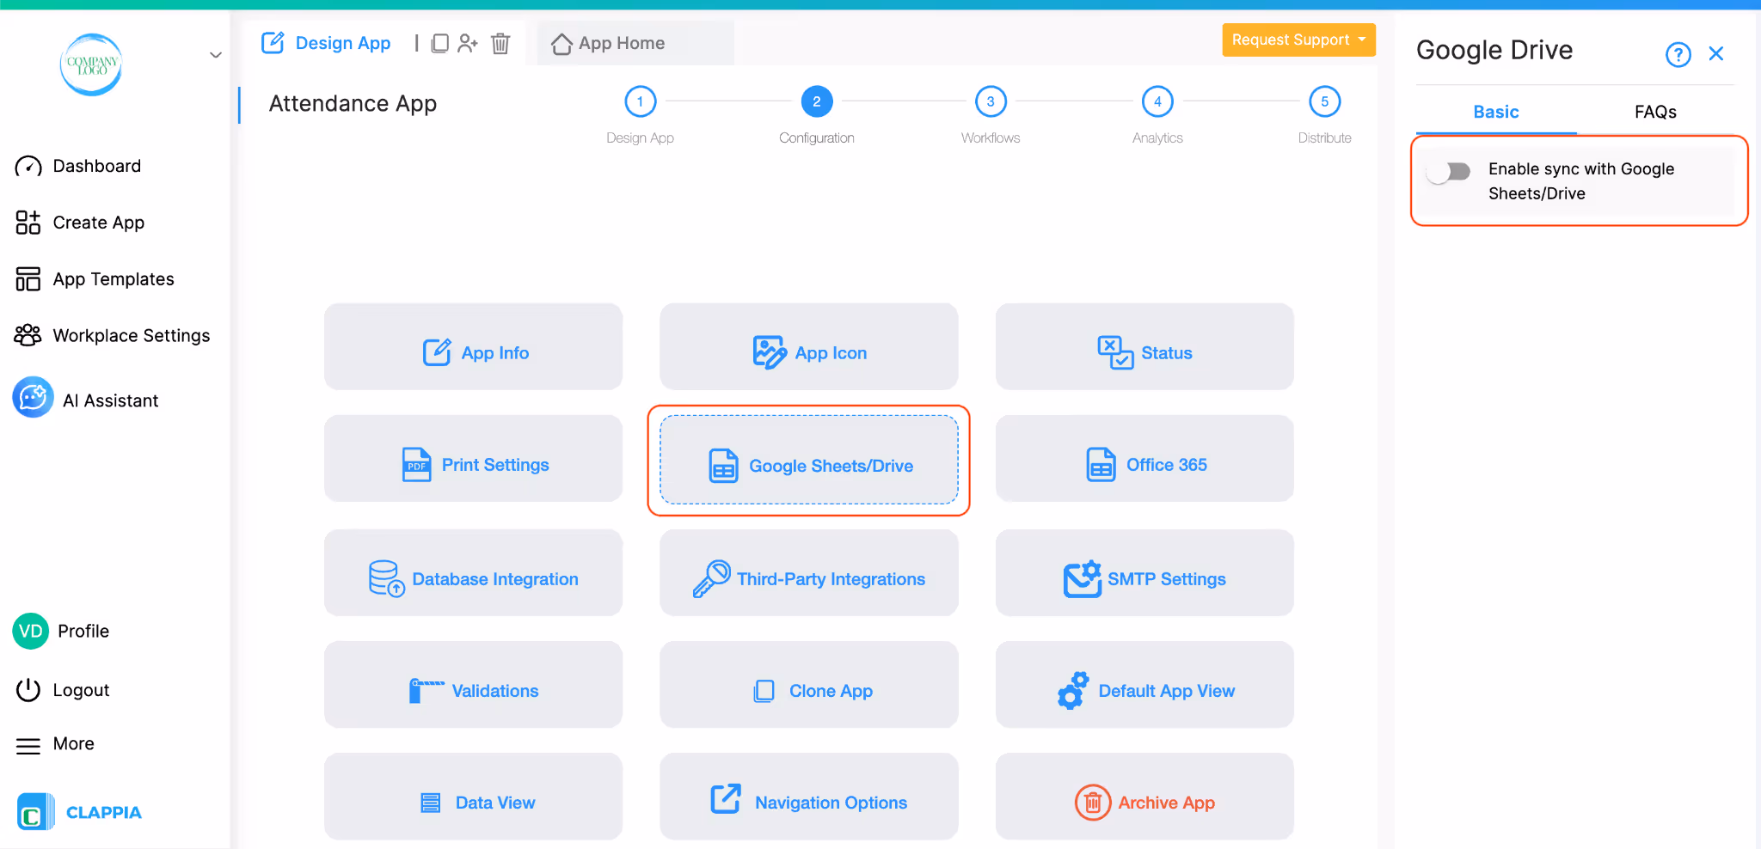Viewport: 1761px width, 849px height.
Task: Open the AI Assistant chat icon
Action: [x=34, y=397]
